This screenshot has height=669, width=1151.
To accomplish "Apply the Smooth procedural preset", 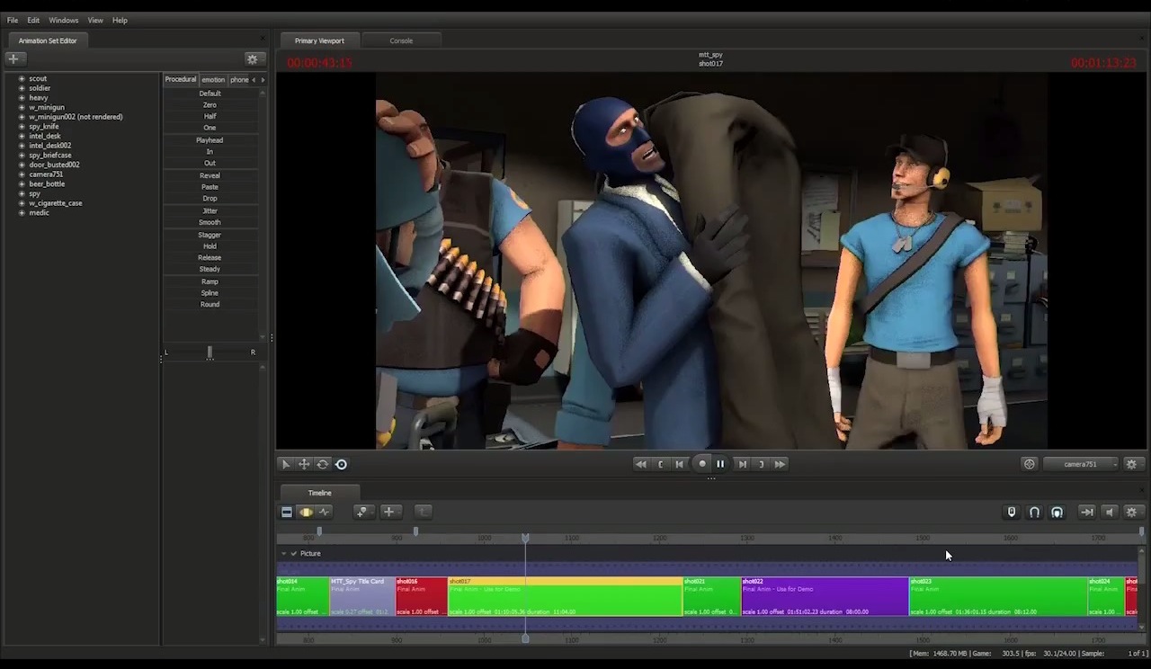I will [x=210, y=222].
